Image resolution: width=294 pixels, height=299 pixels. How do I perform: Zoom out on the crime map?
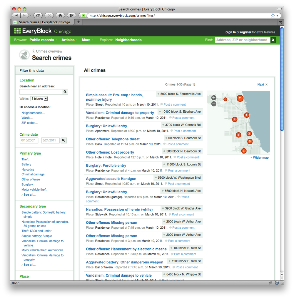coord(214,104)
